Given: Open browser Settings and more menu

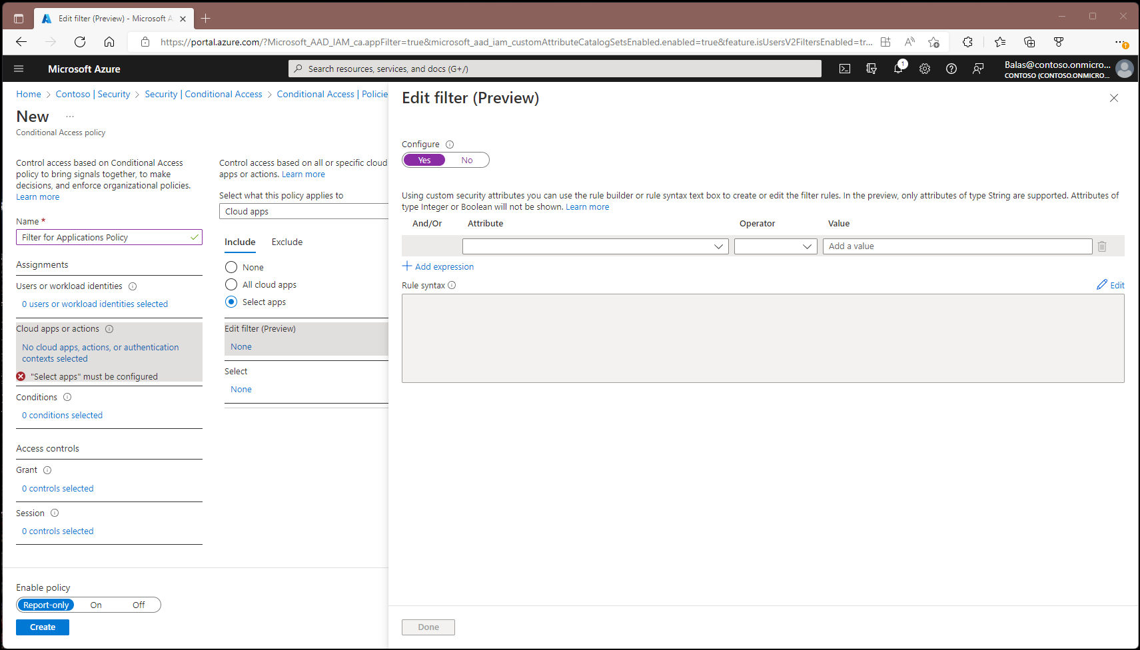Looking at the screenshot, I should tap(1121, 42).
